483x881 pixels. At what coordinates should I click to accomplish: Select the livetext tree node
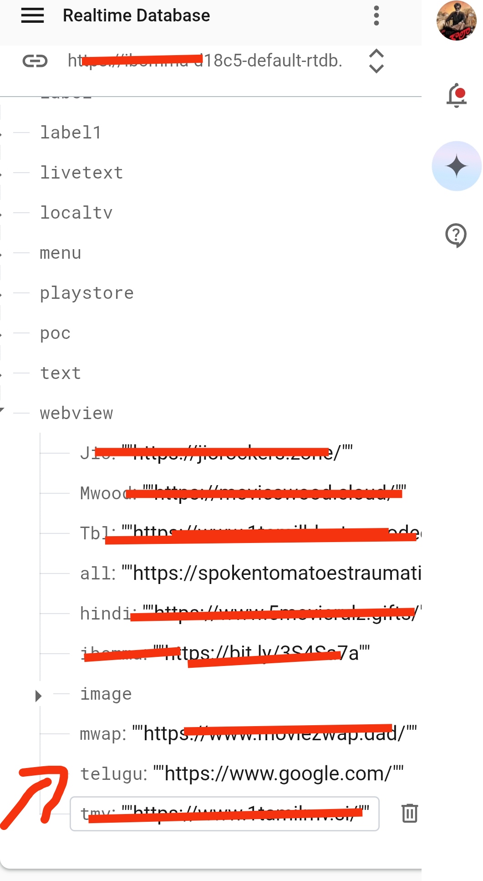click(x=81, y=173)
